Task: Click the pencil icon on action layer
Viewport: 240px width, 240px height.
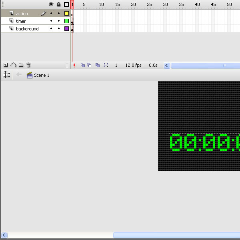Action: [44, 13]
